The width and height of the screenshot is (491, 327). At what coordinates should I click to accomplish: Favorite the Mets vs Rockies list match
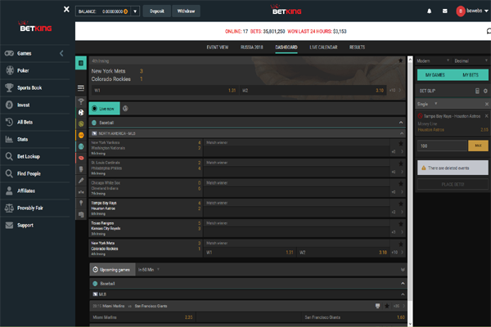400,244
